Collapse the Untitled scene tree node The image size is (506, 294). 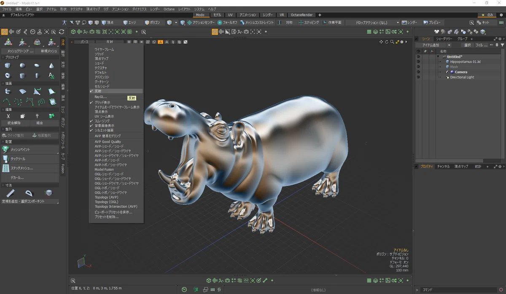[438, 56]
